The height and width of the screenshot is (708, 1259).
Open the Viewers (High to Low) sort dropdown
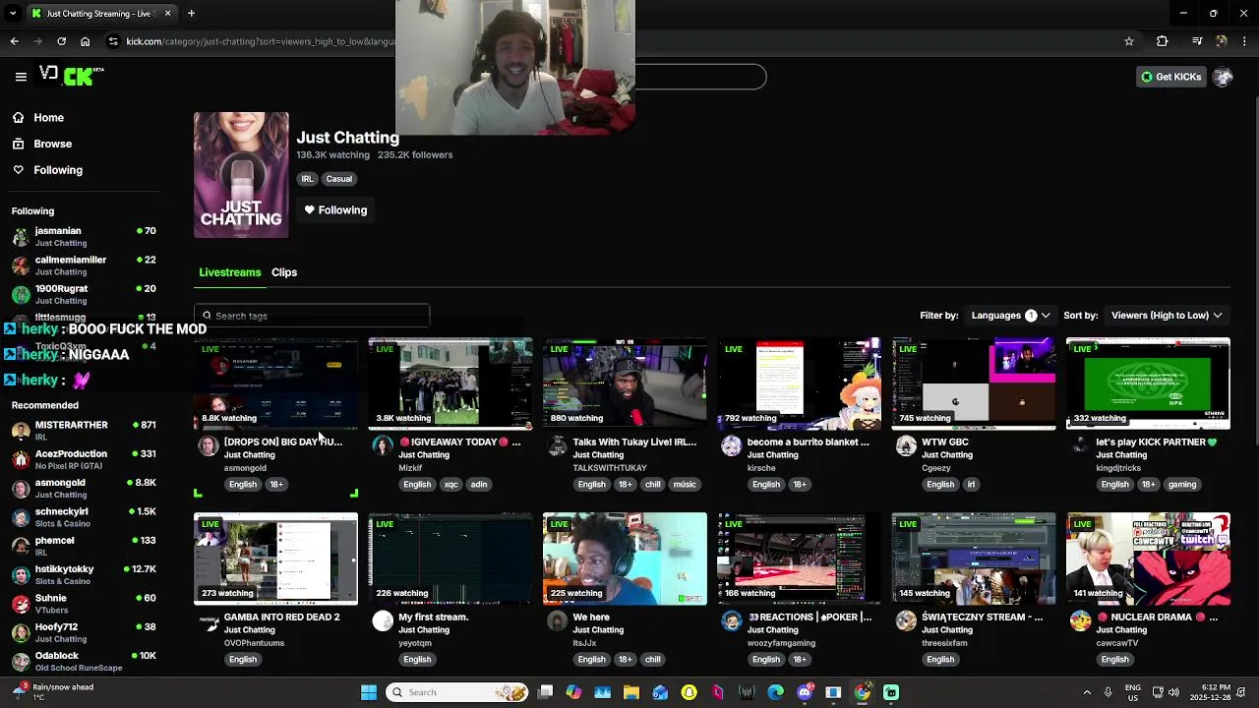coord(1166,316)
